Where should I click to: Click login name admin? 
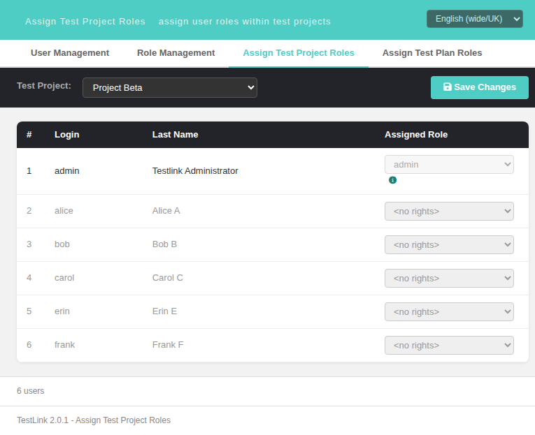coord(67,170)
